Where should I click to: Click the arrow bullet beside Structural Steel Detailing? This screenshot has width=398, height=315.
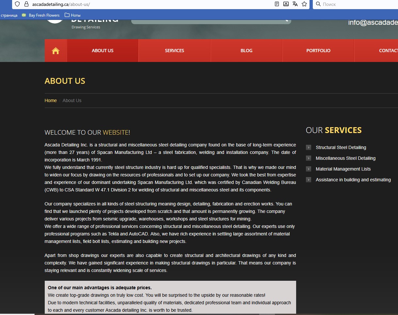[309, 147]
